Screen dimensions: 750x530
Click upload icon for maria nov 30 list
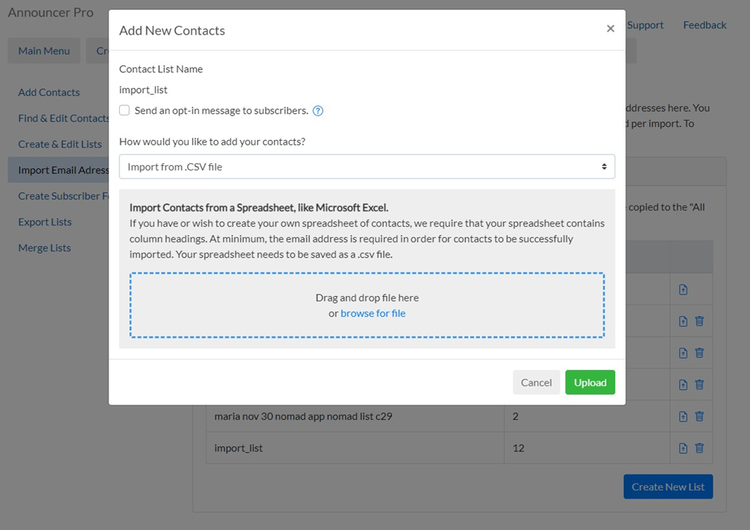683,416
